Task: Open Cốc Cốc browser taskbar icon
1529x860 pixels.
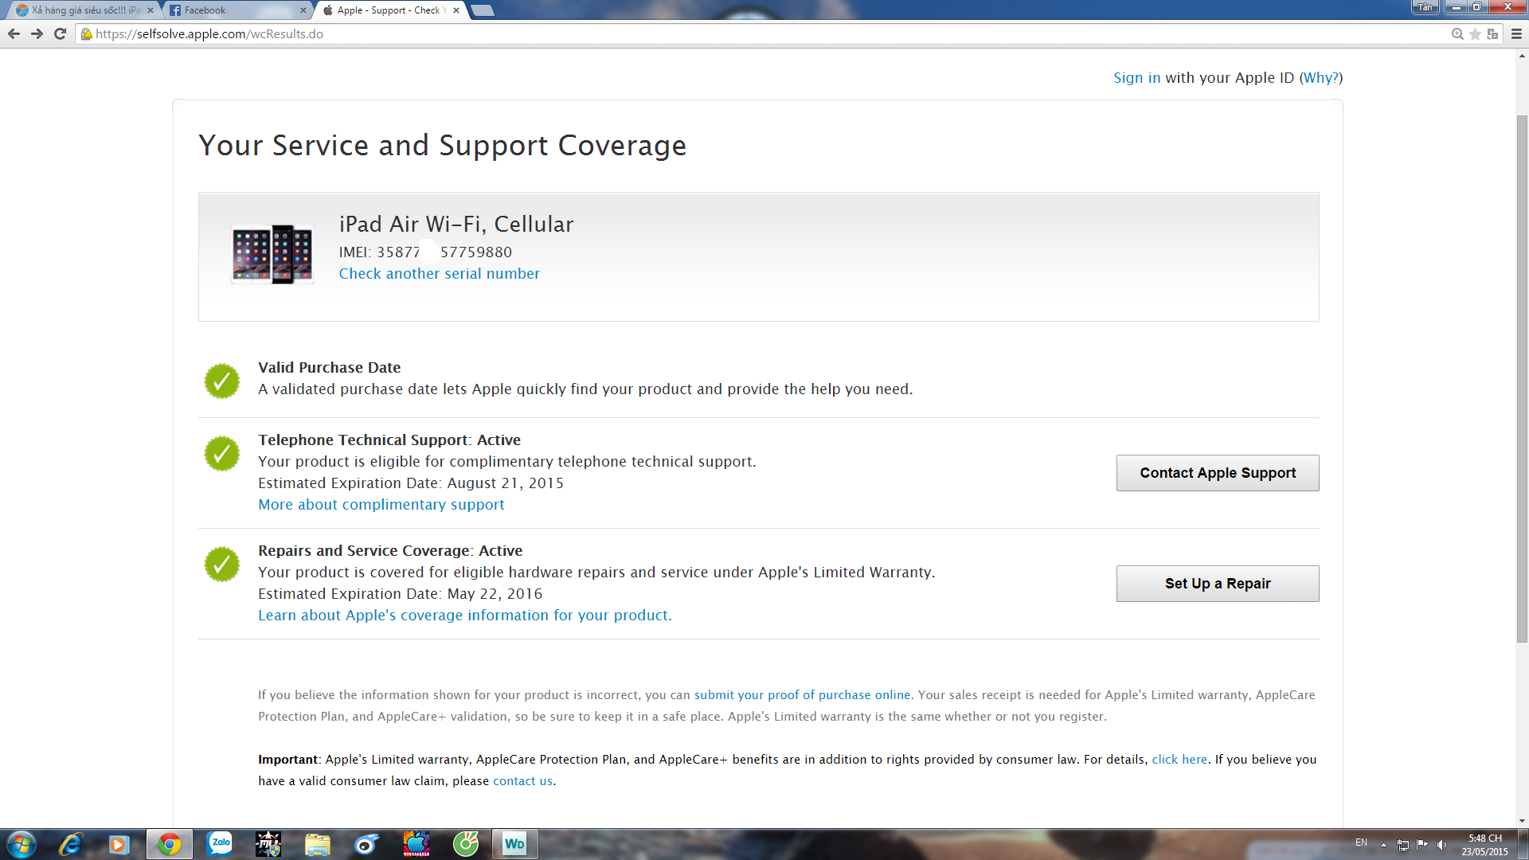Action: tap(466, 844)
